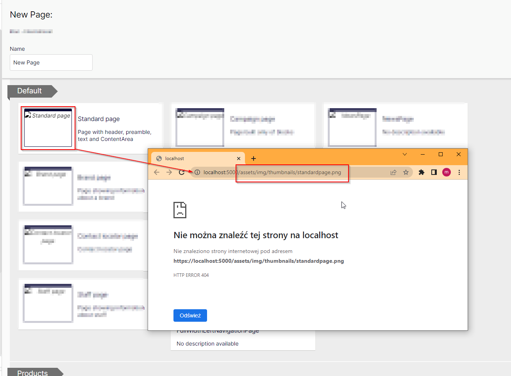511x376 pixels.
Task: Open the browser extensions puzzle icon
Action: [x=422, y=172]
